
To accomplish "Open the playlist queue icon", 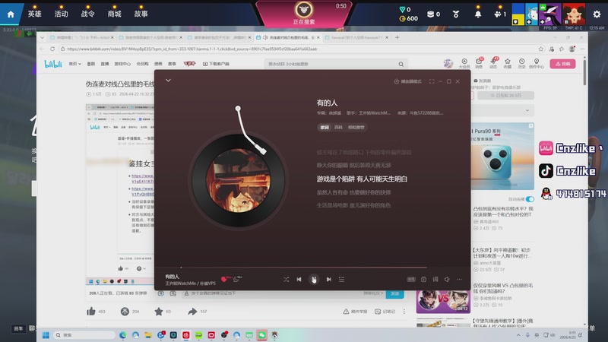I will pos(341,279).
